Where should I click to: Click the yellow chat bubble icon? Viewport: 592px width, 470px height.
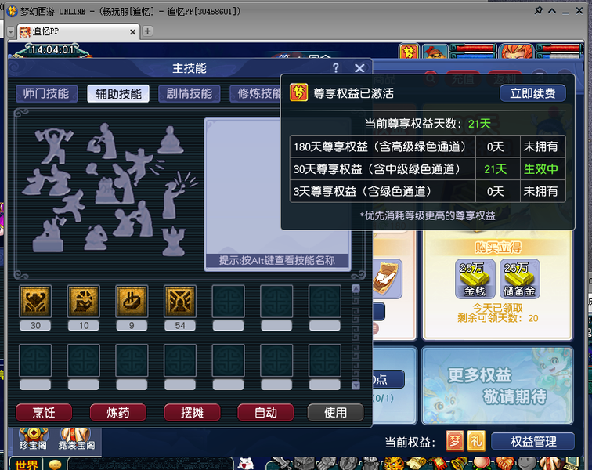click(55, 465)
